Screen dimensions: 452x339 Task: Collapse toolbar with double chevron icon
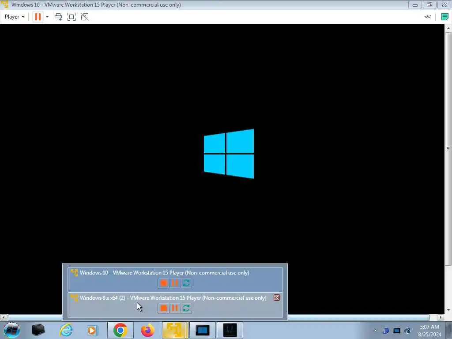coord(427,17)
